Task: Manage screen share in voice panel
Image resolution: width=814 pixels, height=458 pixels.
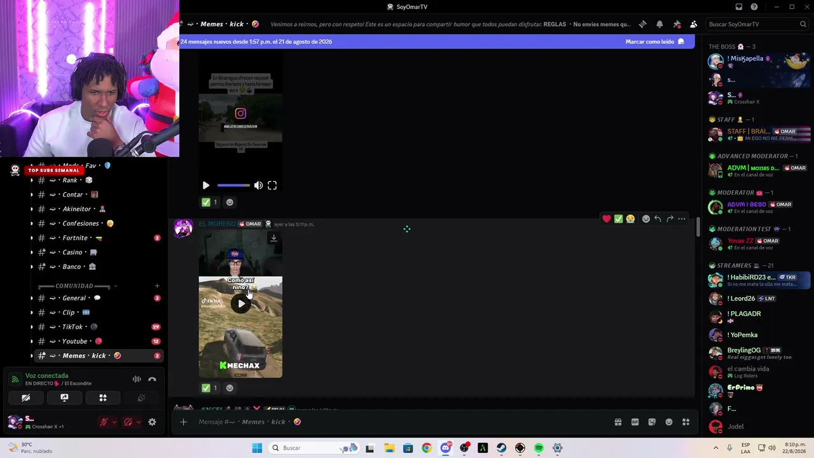Action: [x=64, y=398]
